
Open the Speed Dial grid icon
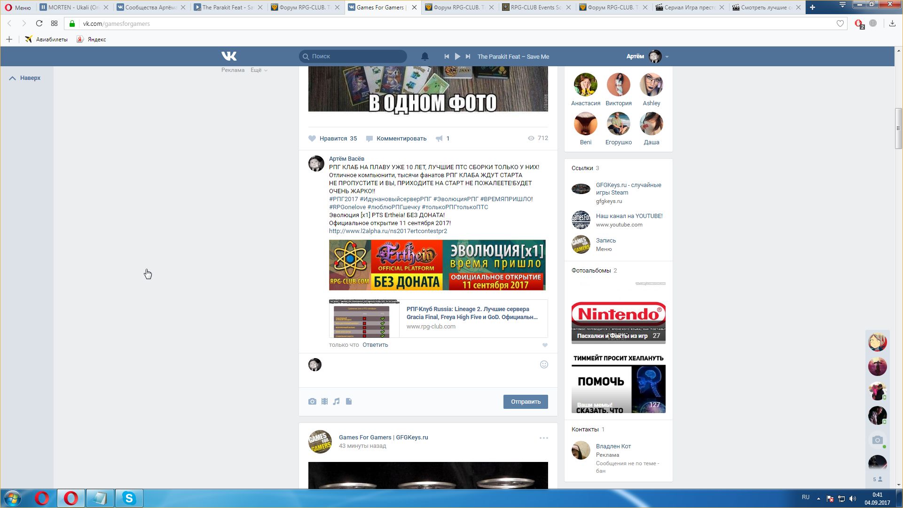point(54,23)
